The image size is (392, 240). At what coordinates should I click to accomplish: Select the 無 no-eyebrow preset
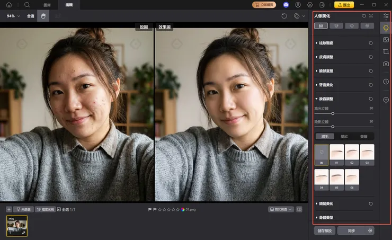point(322,155)
